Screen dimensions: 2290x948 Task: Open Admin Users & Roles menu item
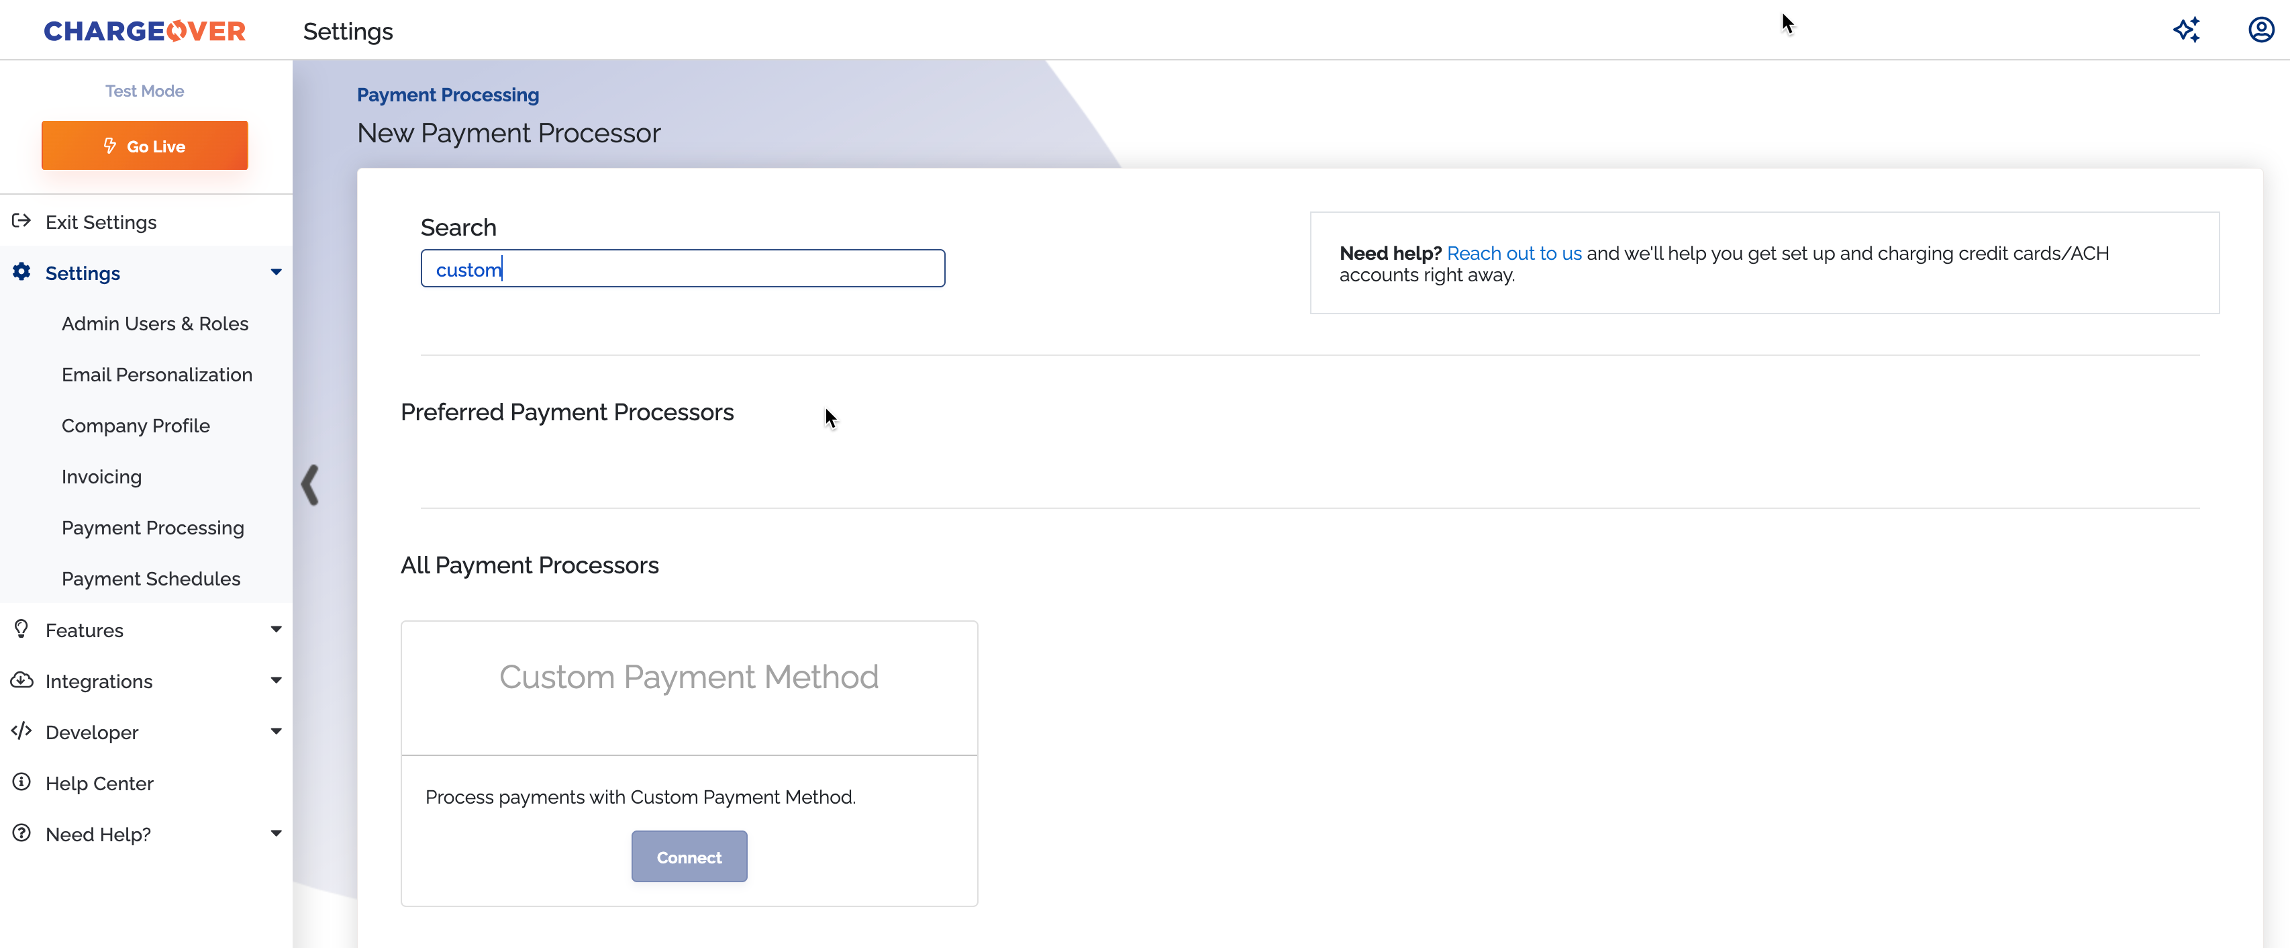[x=154, y=324]
